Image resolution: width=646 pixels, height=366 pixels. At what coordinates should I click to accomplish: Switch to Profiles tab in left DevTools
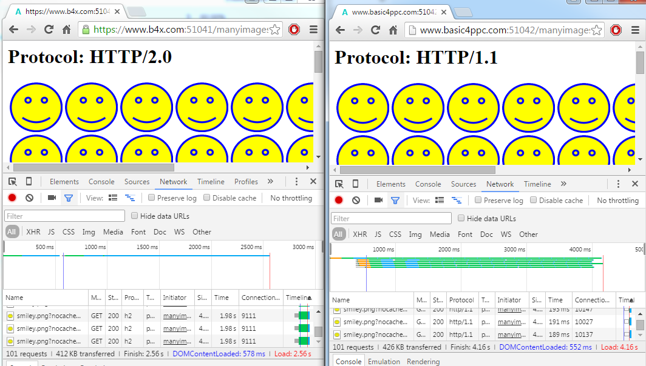[x=246, y=182]
